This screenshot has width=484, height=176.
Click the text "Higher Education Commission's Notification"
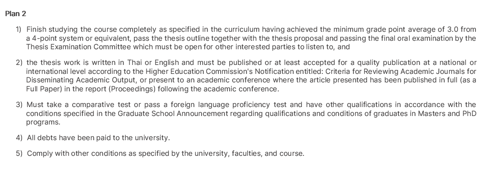219,72
